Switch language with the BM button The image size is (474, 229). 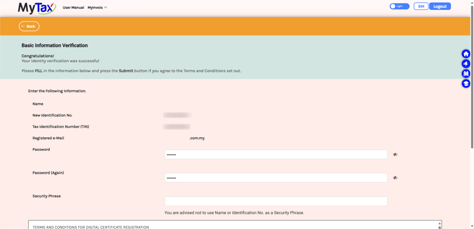421,6
